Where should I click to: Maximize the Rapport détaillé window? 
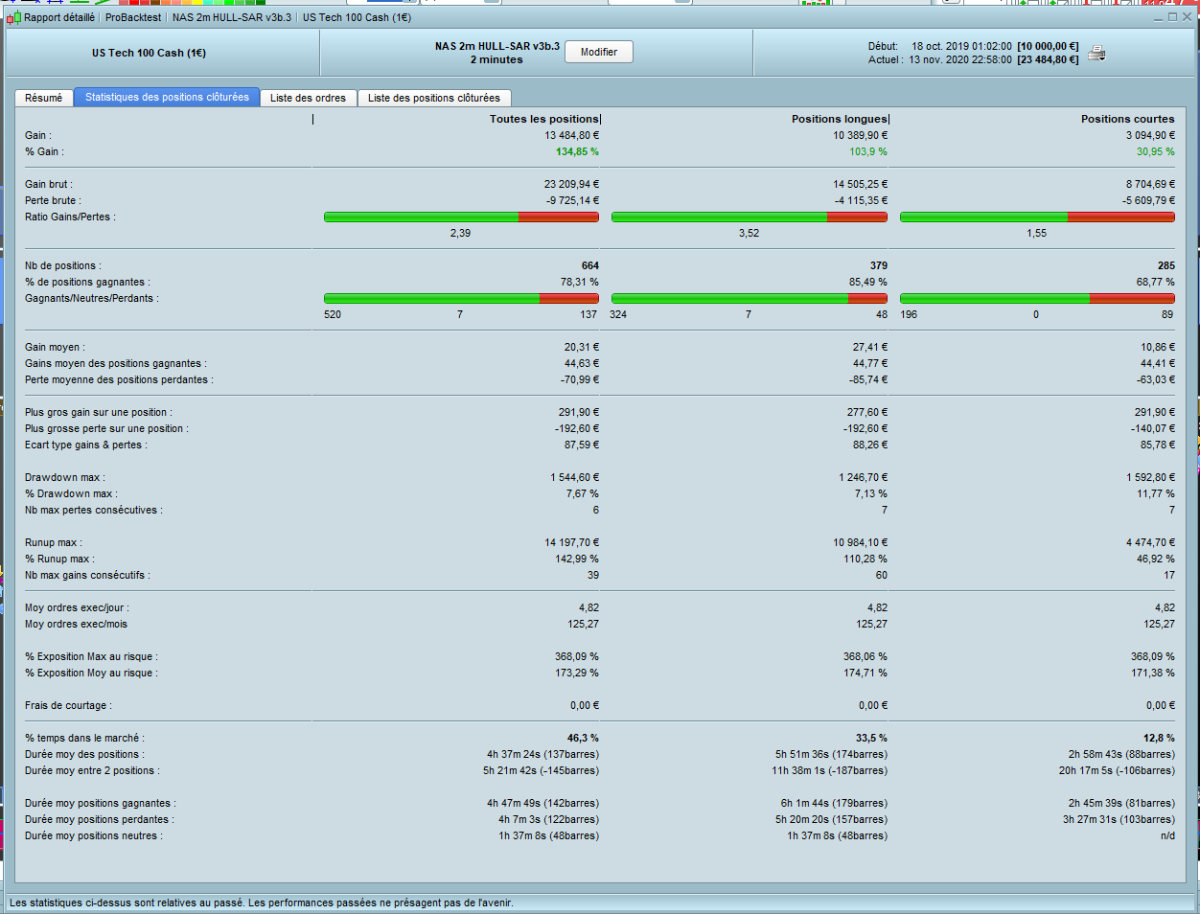1172,17
